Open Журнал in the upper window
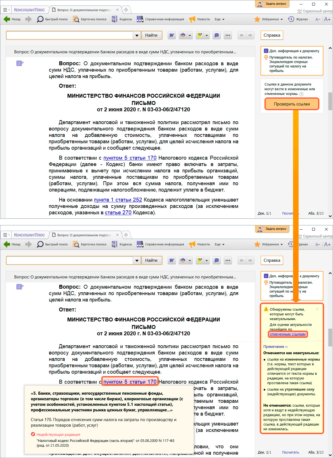Viewport: 333px width, 458px height. [x=298, y=19]
